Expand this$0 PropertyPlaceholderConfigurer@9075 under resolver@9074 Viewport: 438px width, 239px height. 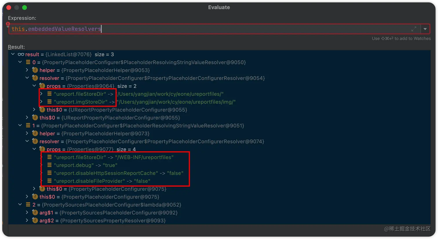pos(34,189)
